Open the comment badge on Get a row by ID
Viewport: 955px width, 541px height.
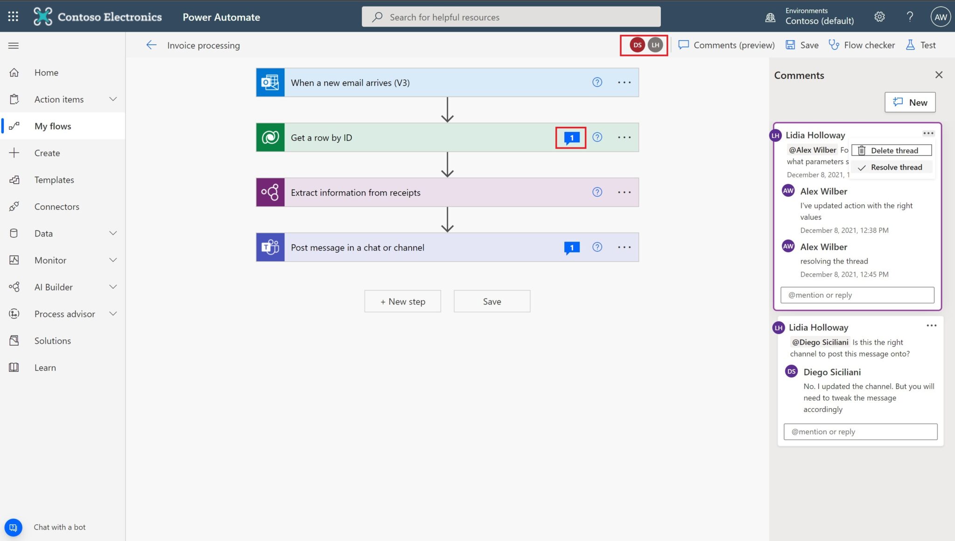572,137
